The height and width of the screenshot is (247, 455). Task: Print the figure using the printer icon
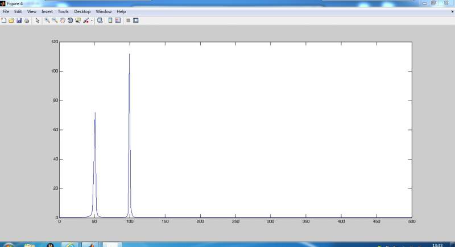(x=27, y=20)
